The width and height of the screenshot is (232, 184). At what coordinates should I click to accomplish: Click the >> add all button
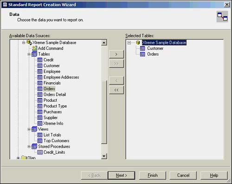116,64
